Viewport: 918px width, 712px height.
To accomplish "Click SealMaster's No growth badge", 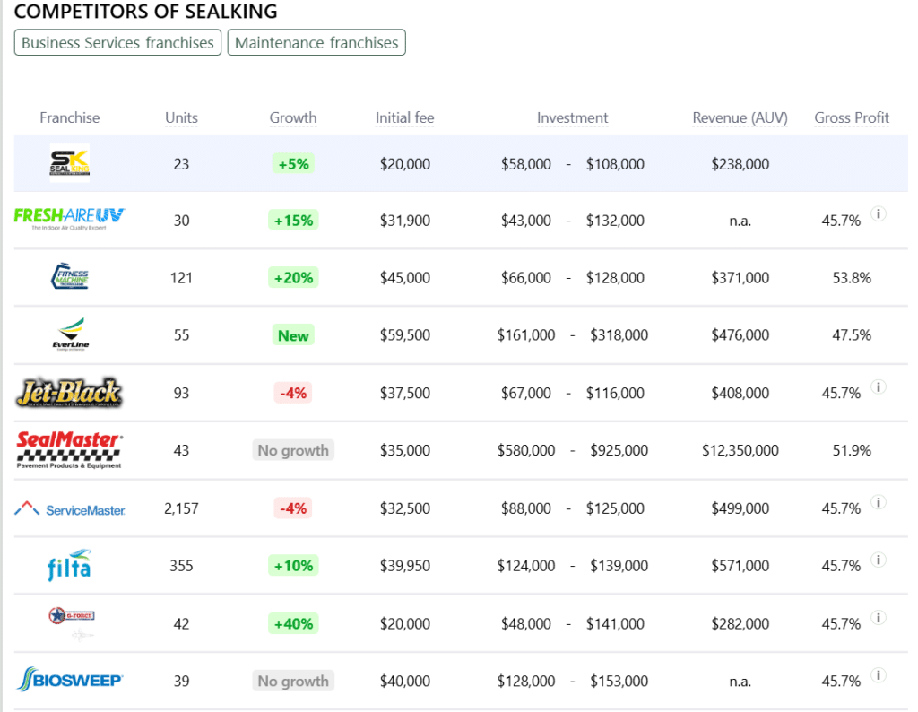I will (293, 450).
